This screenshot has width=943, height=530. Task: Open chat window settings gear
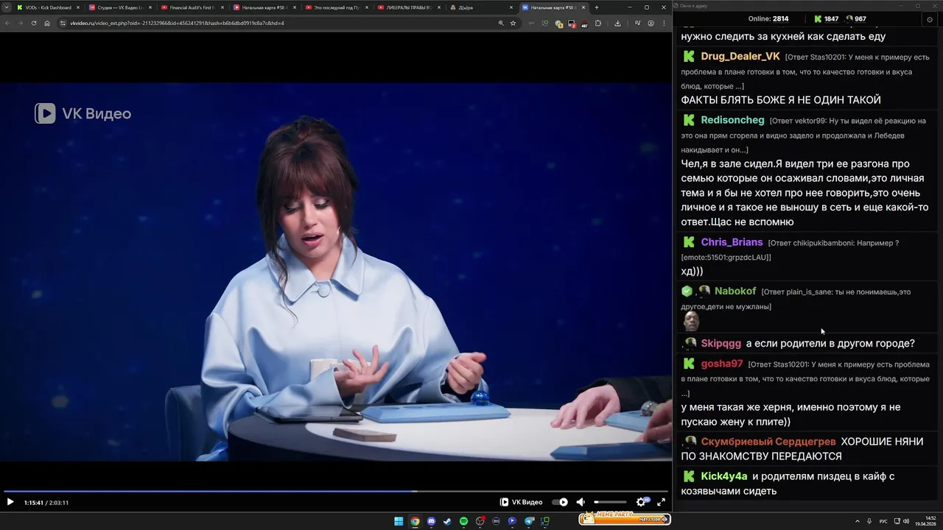pos(930,19)
